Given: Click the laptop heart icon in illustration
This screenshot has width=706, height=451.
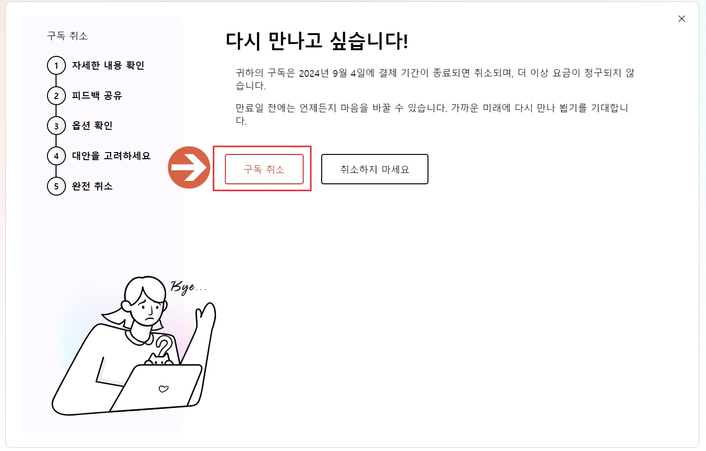Looking at the screenshot, I should pos(164,389).
